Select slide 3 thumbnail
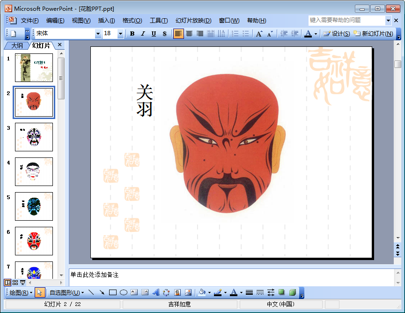 [x=34, y=137]
